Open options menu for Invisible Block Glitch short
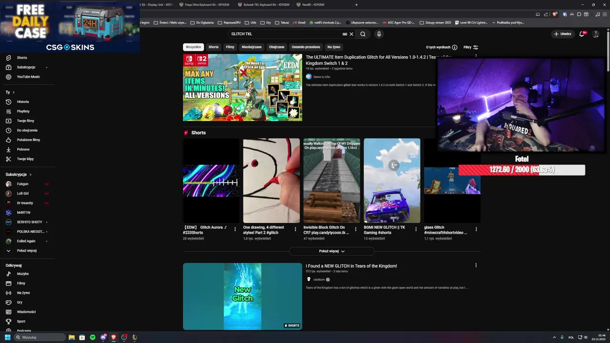Image resolution: width=610 pixels, height=343 pixels. coord(356,229)
